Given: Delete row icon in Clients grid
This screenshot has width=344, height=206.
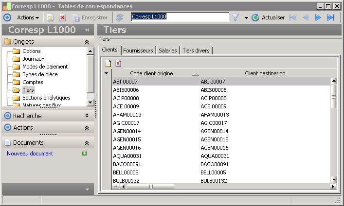Looking at the screenshot, I should pos(118,64).
